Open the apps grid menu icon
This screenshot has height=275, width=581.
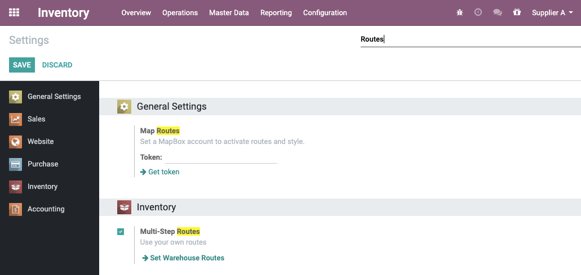[14, 12]
